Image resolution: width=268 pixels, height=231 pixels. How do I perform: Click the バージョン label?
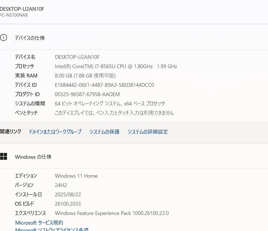pos(24,185)
